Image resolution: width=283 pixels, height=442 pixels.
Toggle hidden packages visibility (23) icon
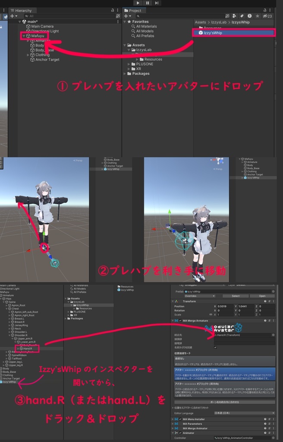[267, 16]
